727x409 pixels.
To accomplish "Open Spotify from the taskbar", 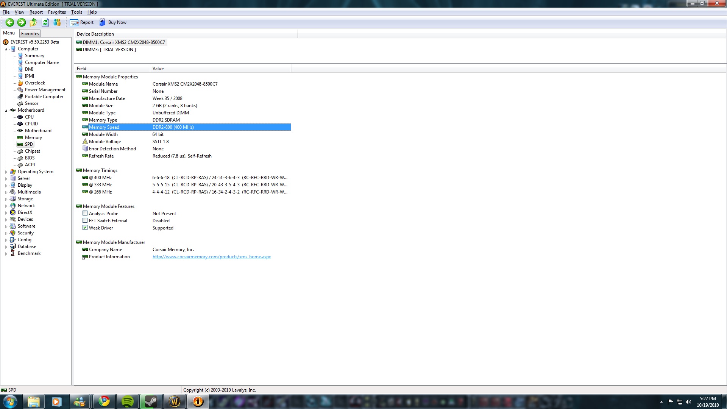I will pos(128,401).
